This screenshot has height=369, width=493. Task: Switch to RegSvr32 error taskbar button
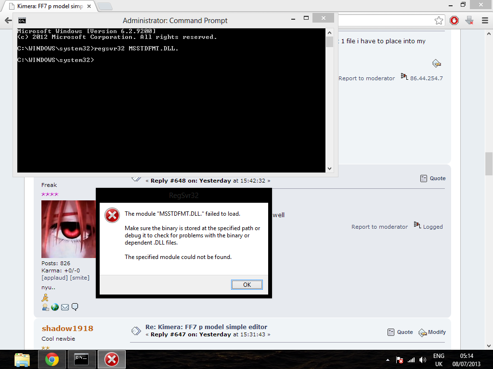pyautogui.click(x=112, y=359)
